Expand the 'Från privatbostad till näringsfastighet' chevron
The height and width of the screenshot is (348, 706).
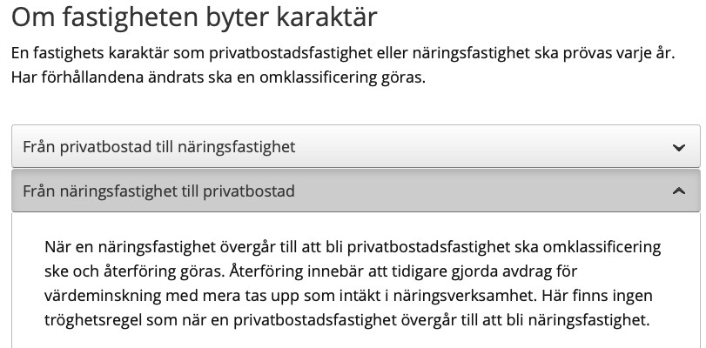tap(679, 148)
